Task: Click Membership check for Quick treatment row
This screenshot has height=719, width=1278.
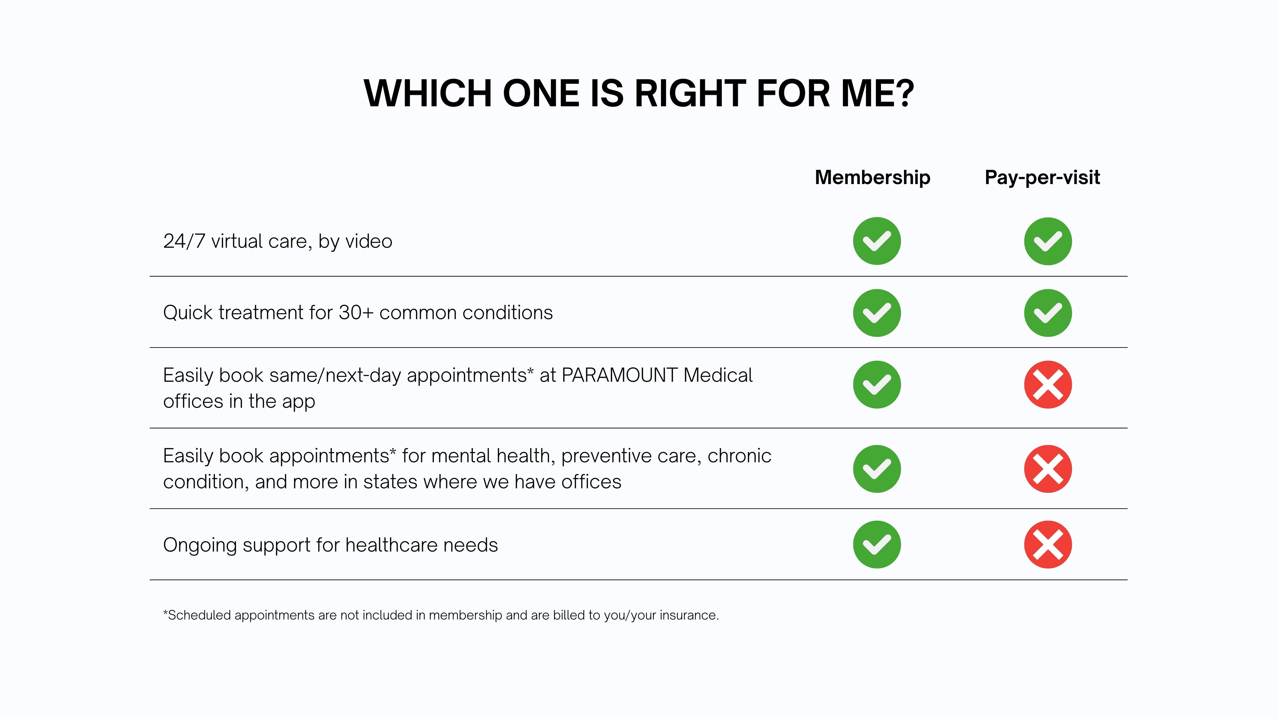Action: (877, 313)
